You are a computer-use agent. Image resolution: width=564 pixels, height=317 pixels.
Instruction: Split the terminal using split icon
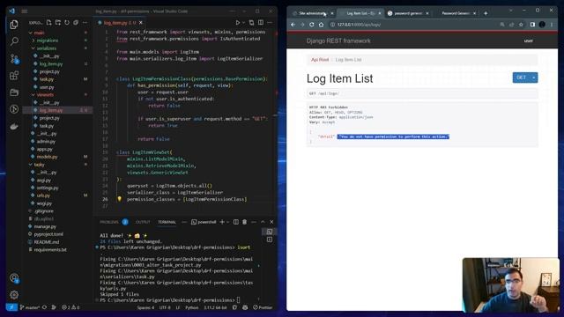coord(235,222)
